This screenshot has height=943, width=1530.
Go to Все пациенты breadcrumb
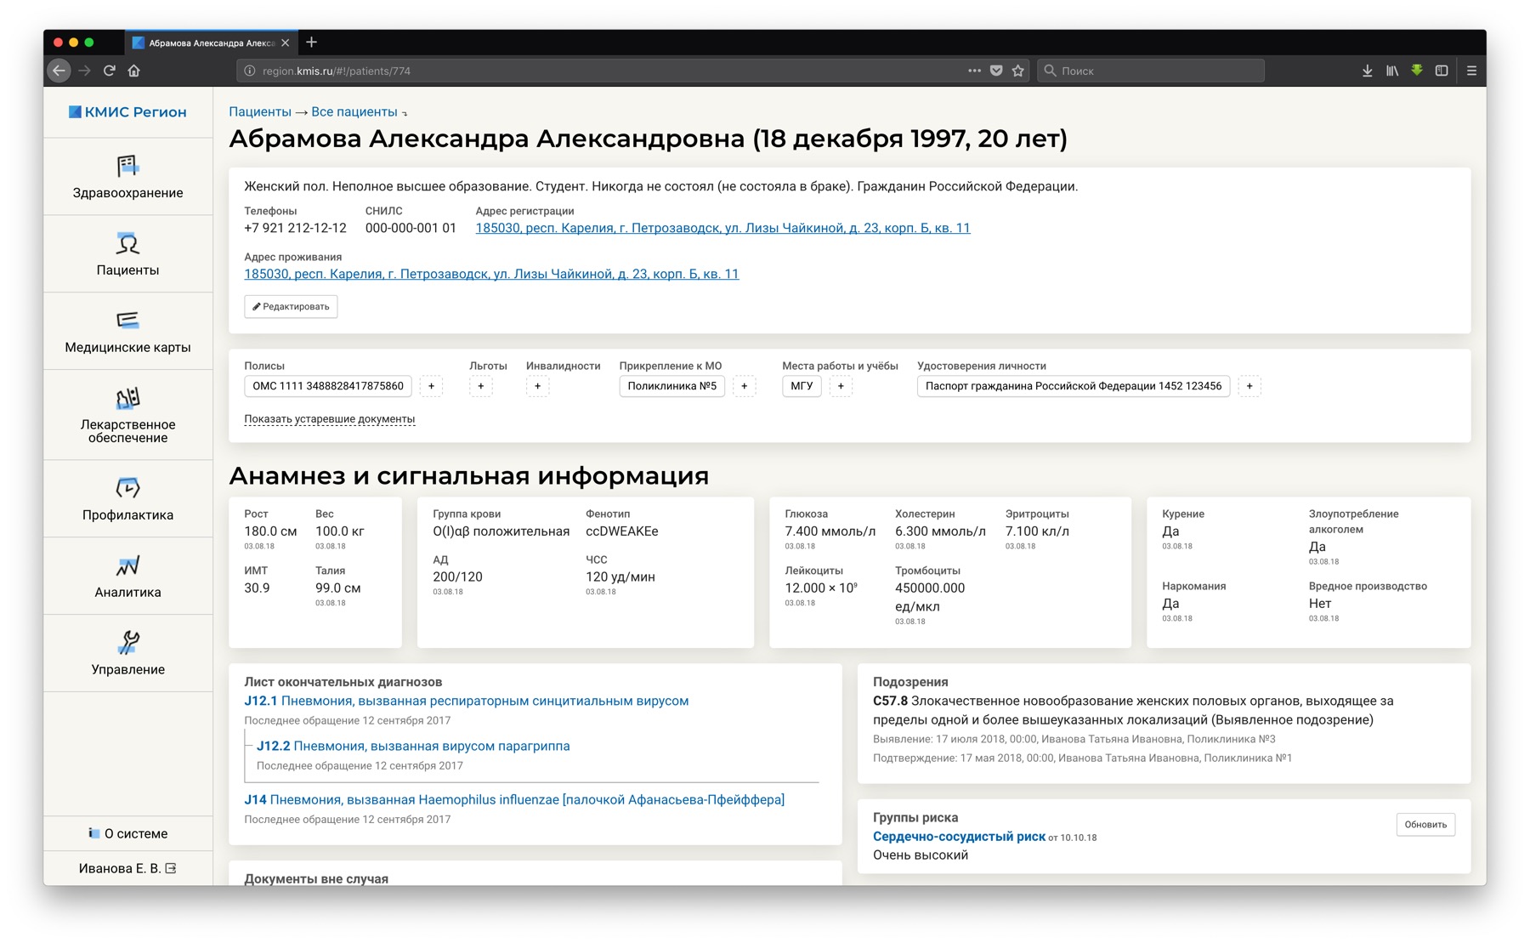(354, 111)
